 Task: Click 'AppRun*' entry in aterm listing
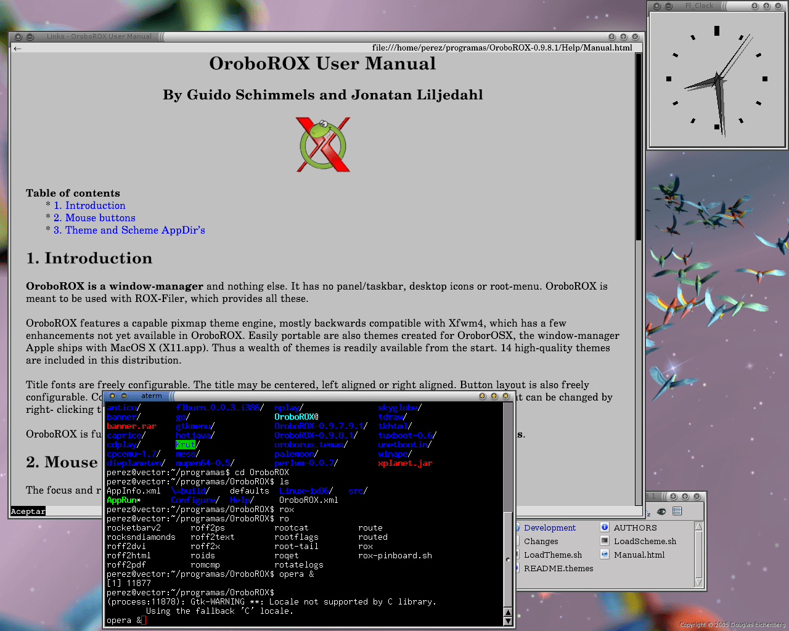pyautogui.click(x=124, y=500)
